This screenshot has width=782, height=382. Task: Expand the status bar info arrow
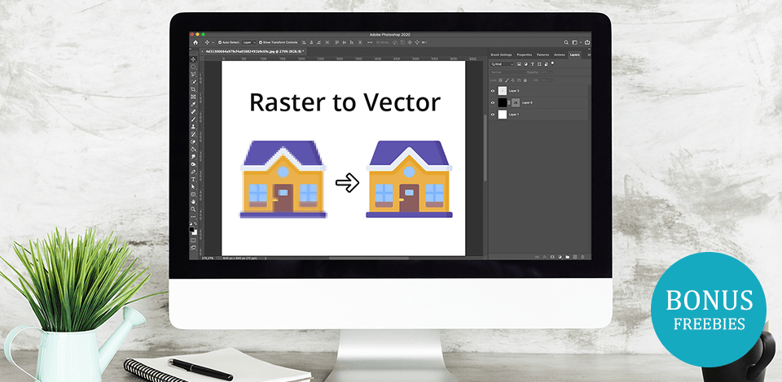point(265,258)
